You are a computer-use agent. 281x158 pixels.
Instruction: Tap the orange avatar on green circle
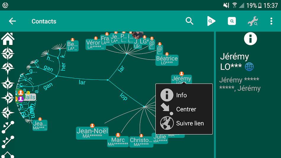[x=21, y=93]
